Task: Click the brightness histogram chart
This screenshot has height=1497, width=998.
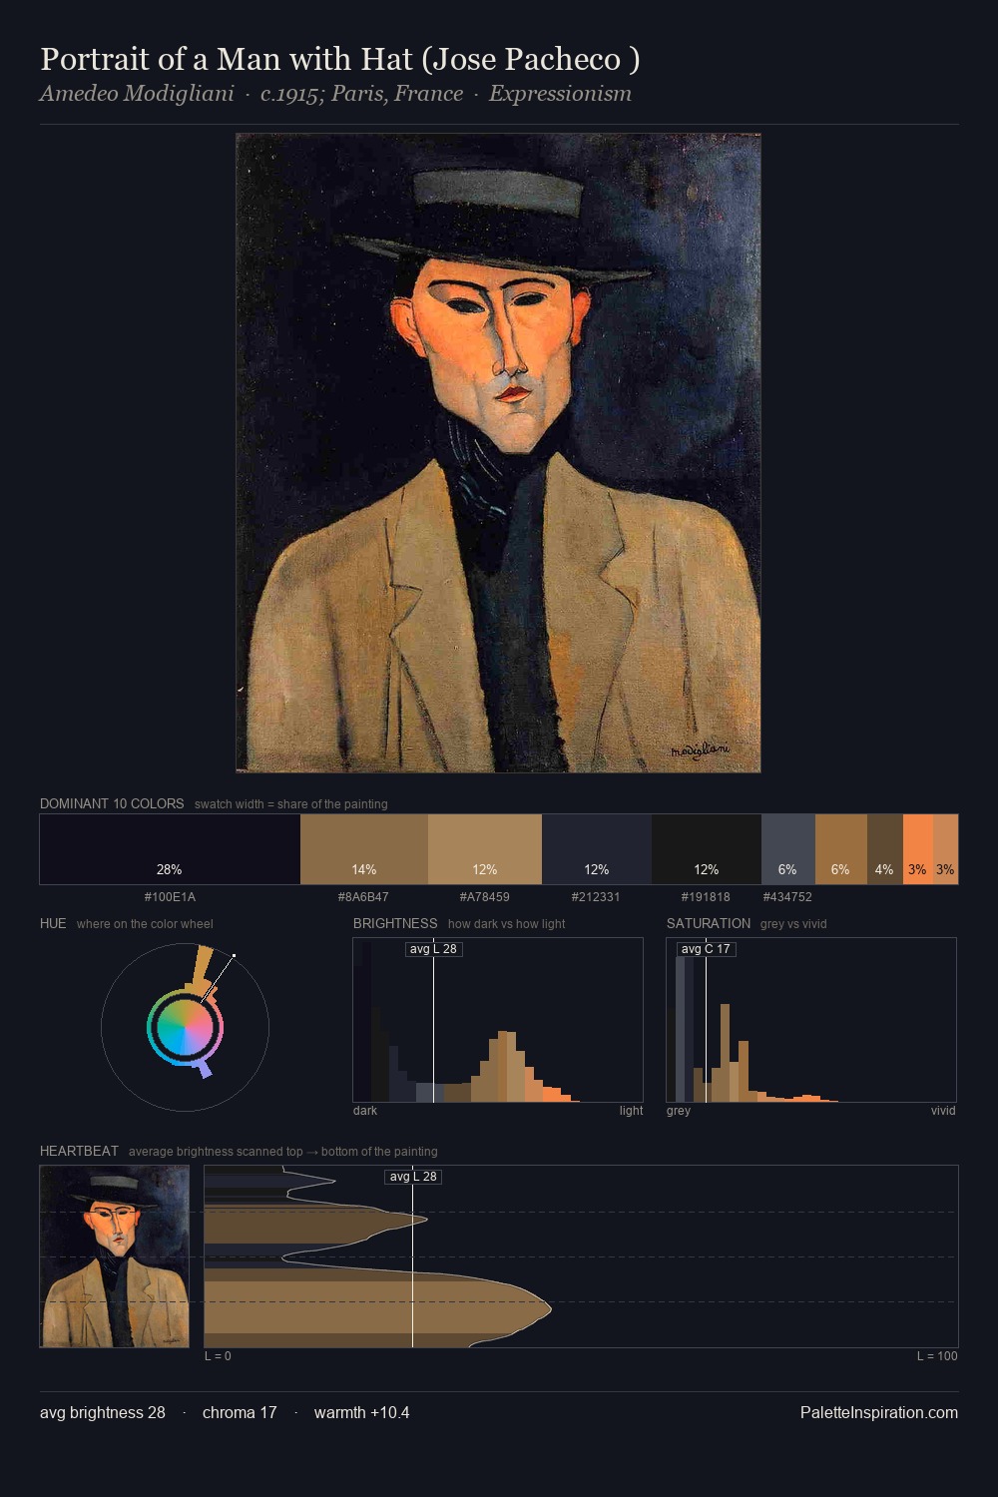Action: point(498,1020)
